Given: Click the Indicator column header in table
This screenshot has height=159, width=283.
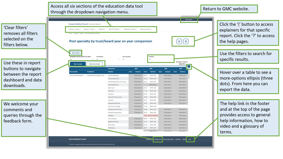Looking at the screenshot, I should pyautogui.click(x=111, y=72).
